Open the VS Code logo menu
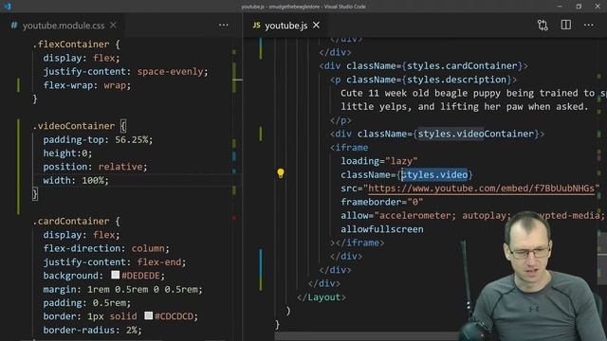 click(x=8, y=7)
